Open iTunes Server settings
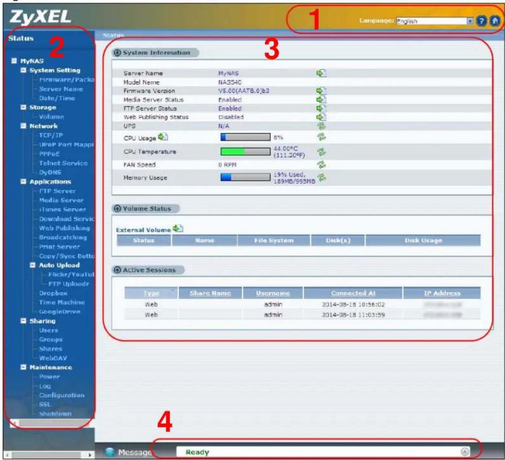505x460 pixels. click(63, 209)
